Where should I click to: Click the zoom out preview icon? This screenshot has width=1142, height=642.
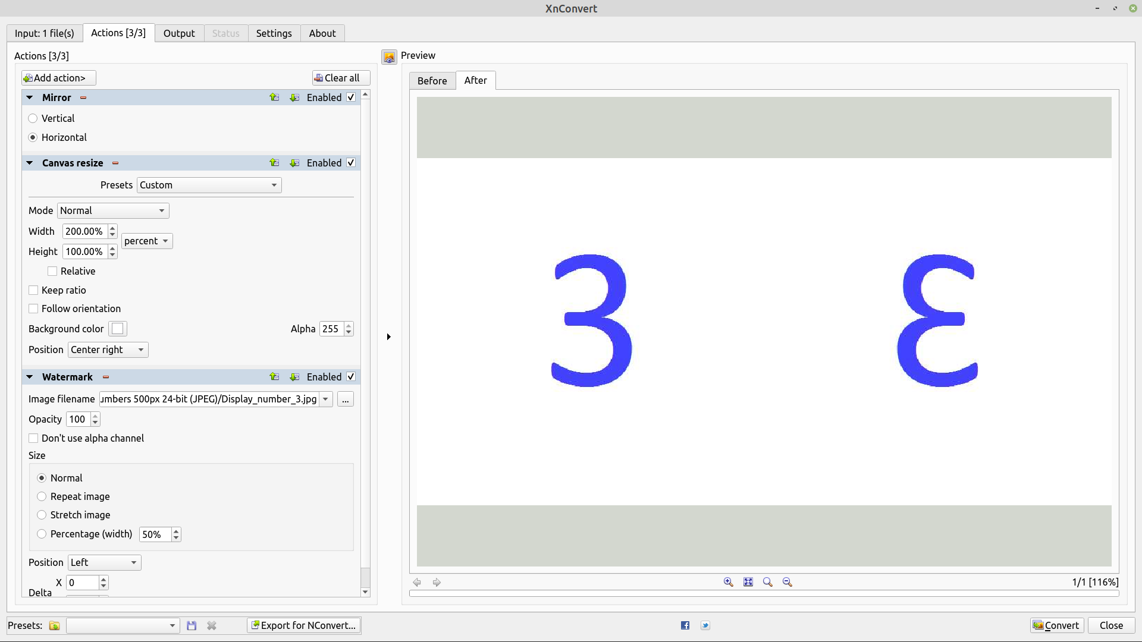pos(788,582)
